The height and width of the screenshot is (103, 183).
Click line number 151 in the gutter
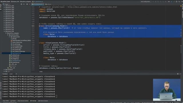pyautogui.click(x=33, y=26)
